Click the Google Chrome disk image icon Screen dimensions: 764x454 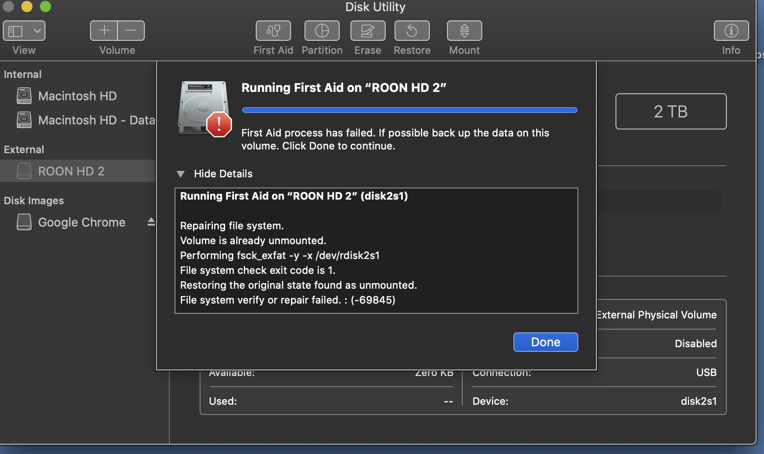point(24,222)
